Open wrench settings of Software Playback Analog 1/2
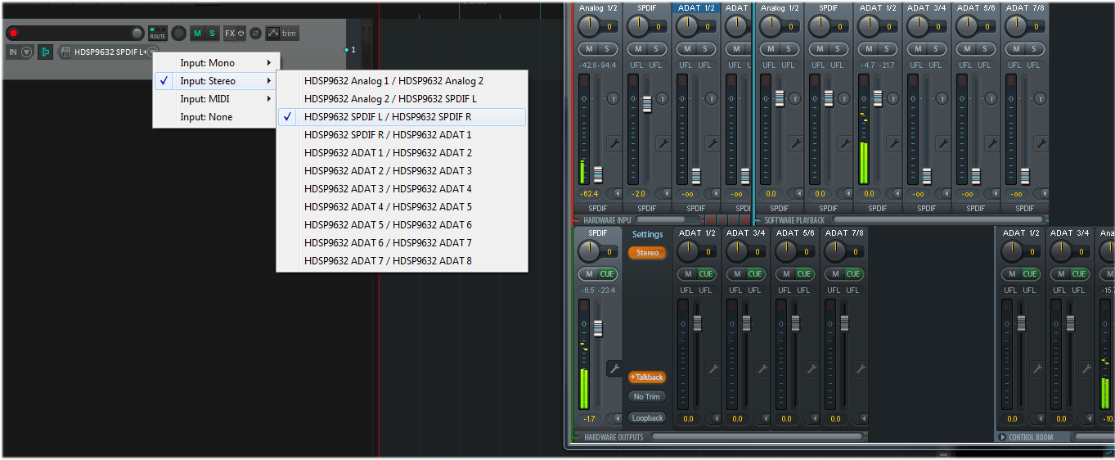 pos(795,143)
